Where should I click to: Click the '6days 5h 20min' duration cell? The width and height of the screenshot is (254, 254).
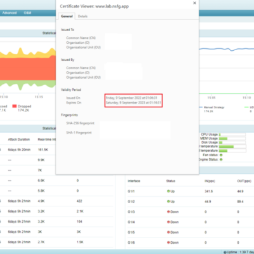coord(19,150)
